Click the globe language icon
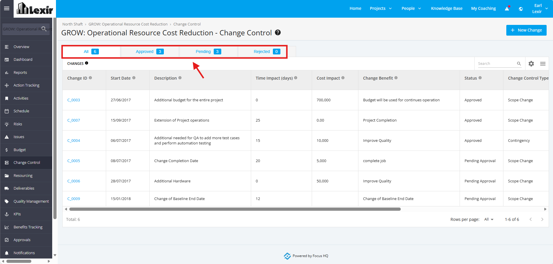The image size is (553, 264). coord(521,9)
